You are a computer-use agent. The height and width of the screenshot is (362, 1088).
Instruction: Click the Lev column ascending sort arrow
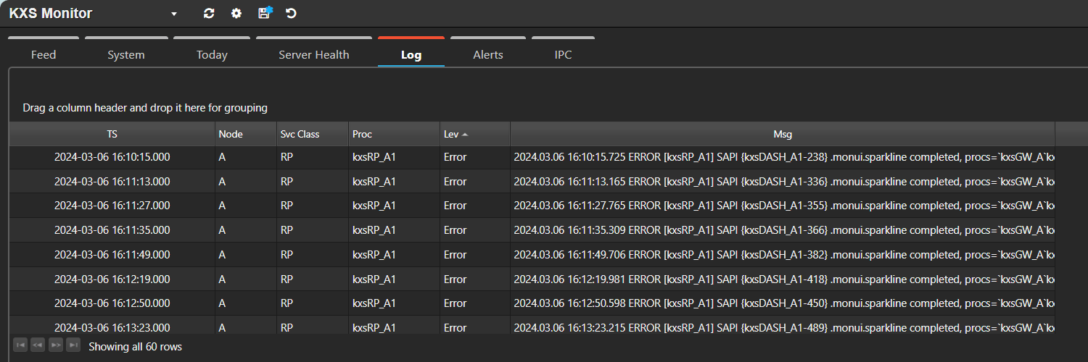tap(465, 135)
